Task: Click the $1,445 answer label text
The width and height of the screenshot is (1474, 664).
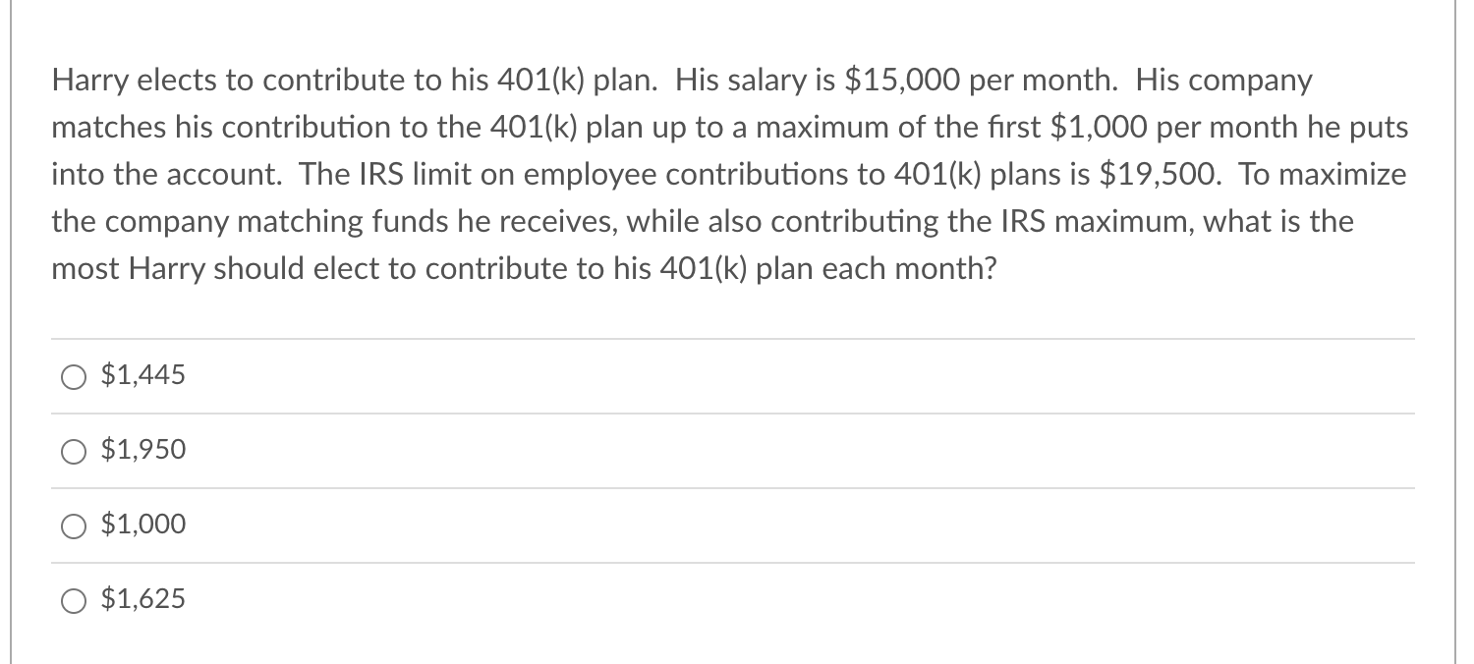Action: [x=142, y=374]
